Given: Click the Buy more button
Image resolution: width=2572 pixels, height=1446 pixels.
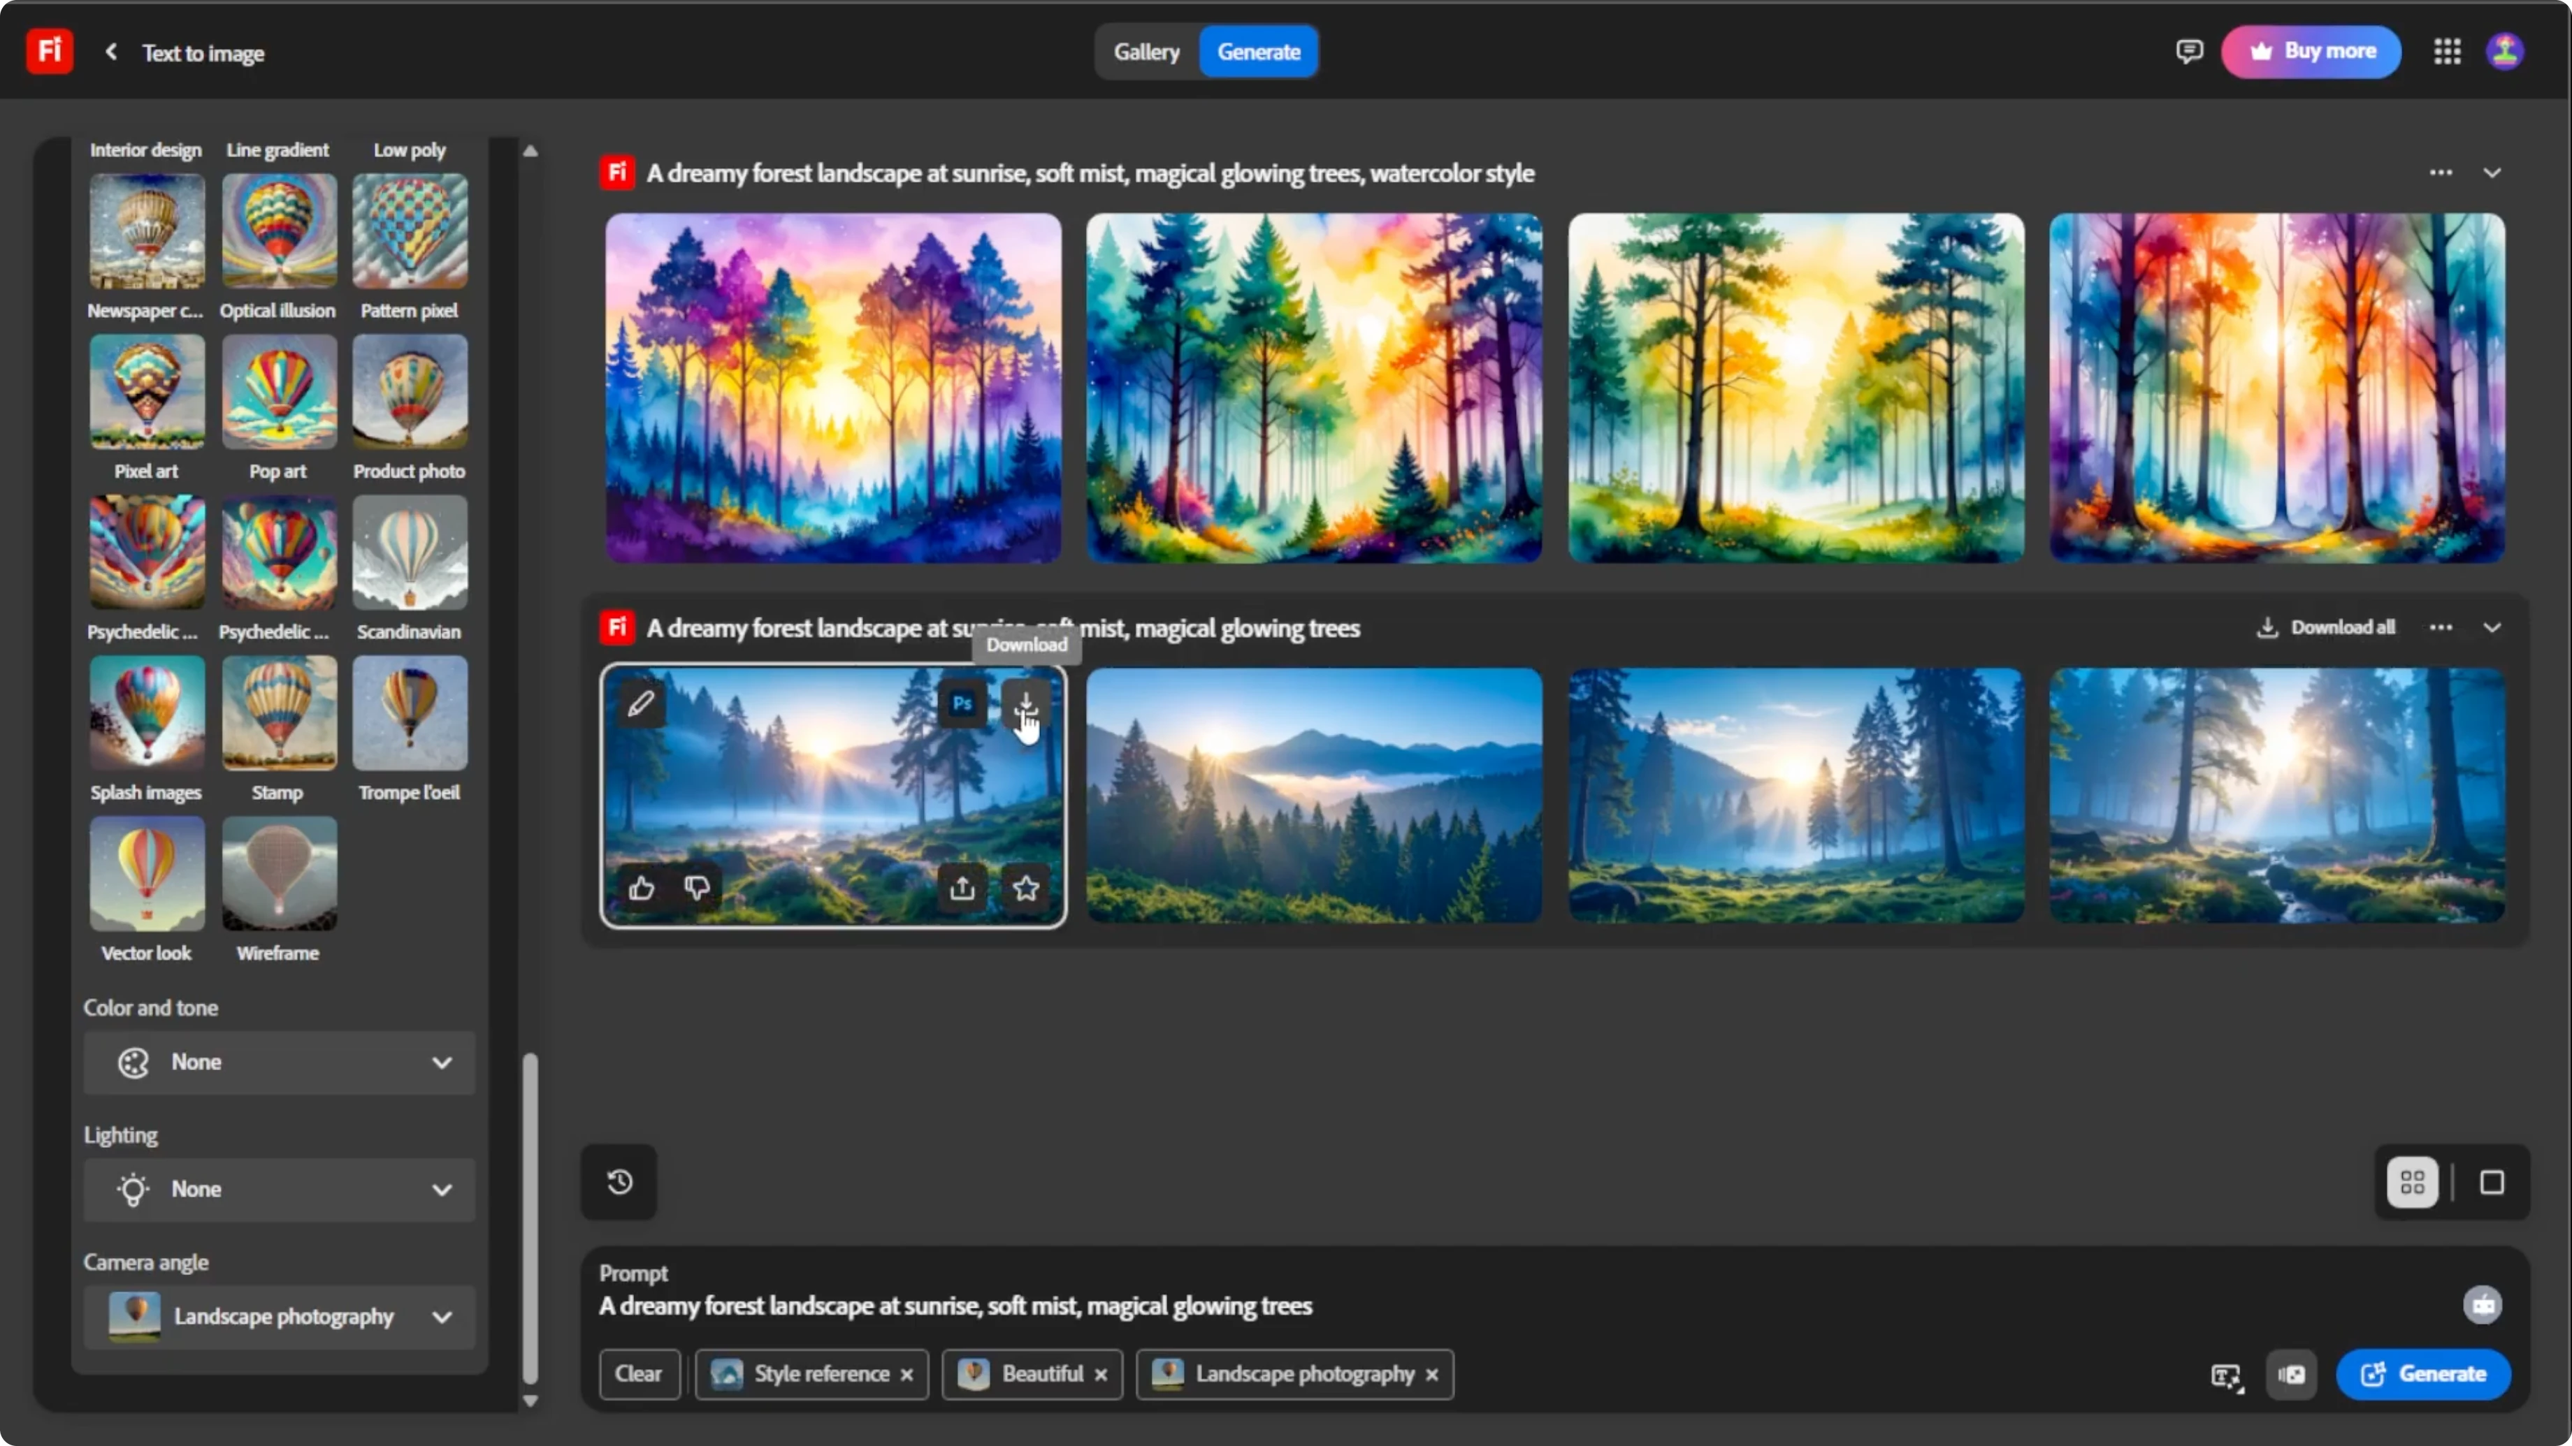Looking at the screenshot, I should pyautogui.click(x=2311, y=51).
